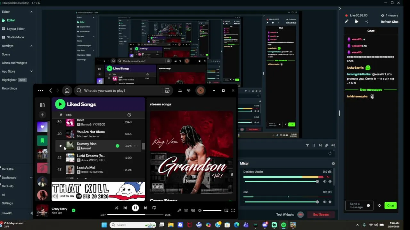Image resolution: width=410 pixels, height=230 pixels.
Task: Click Refresh Chat link
Action: [x=389, y=22]
